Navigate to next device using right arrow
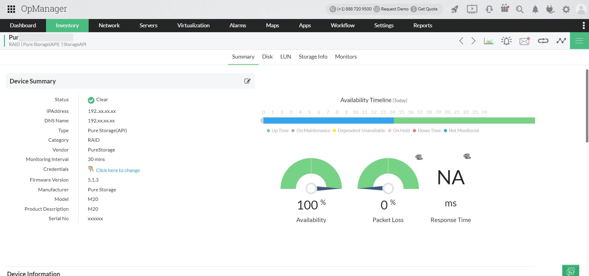Image resolution: width=589 pixels, height=276 pixels. 473,40
